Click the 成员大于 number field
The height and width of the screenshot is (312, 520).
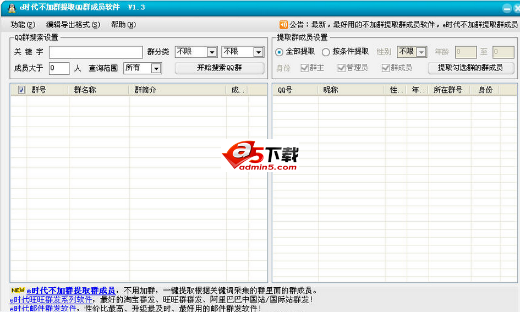pyautogui.click(x=59, y=68)
